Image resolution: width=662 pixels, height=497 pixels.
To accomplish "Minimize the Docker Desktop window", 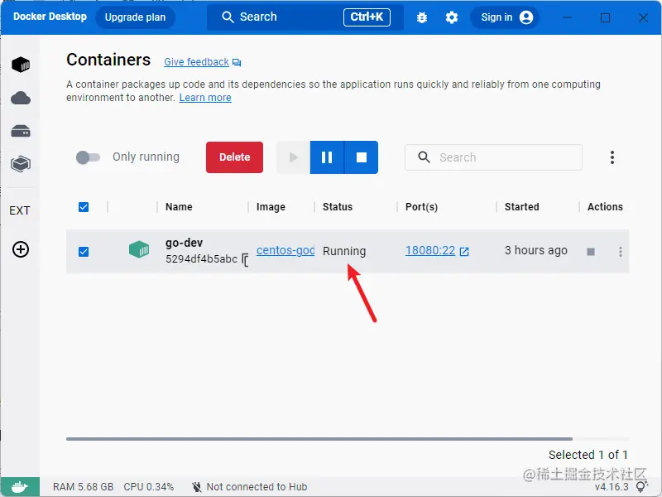I will click(x=568, y=17).
